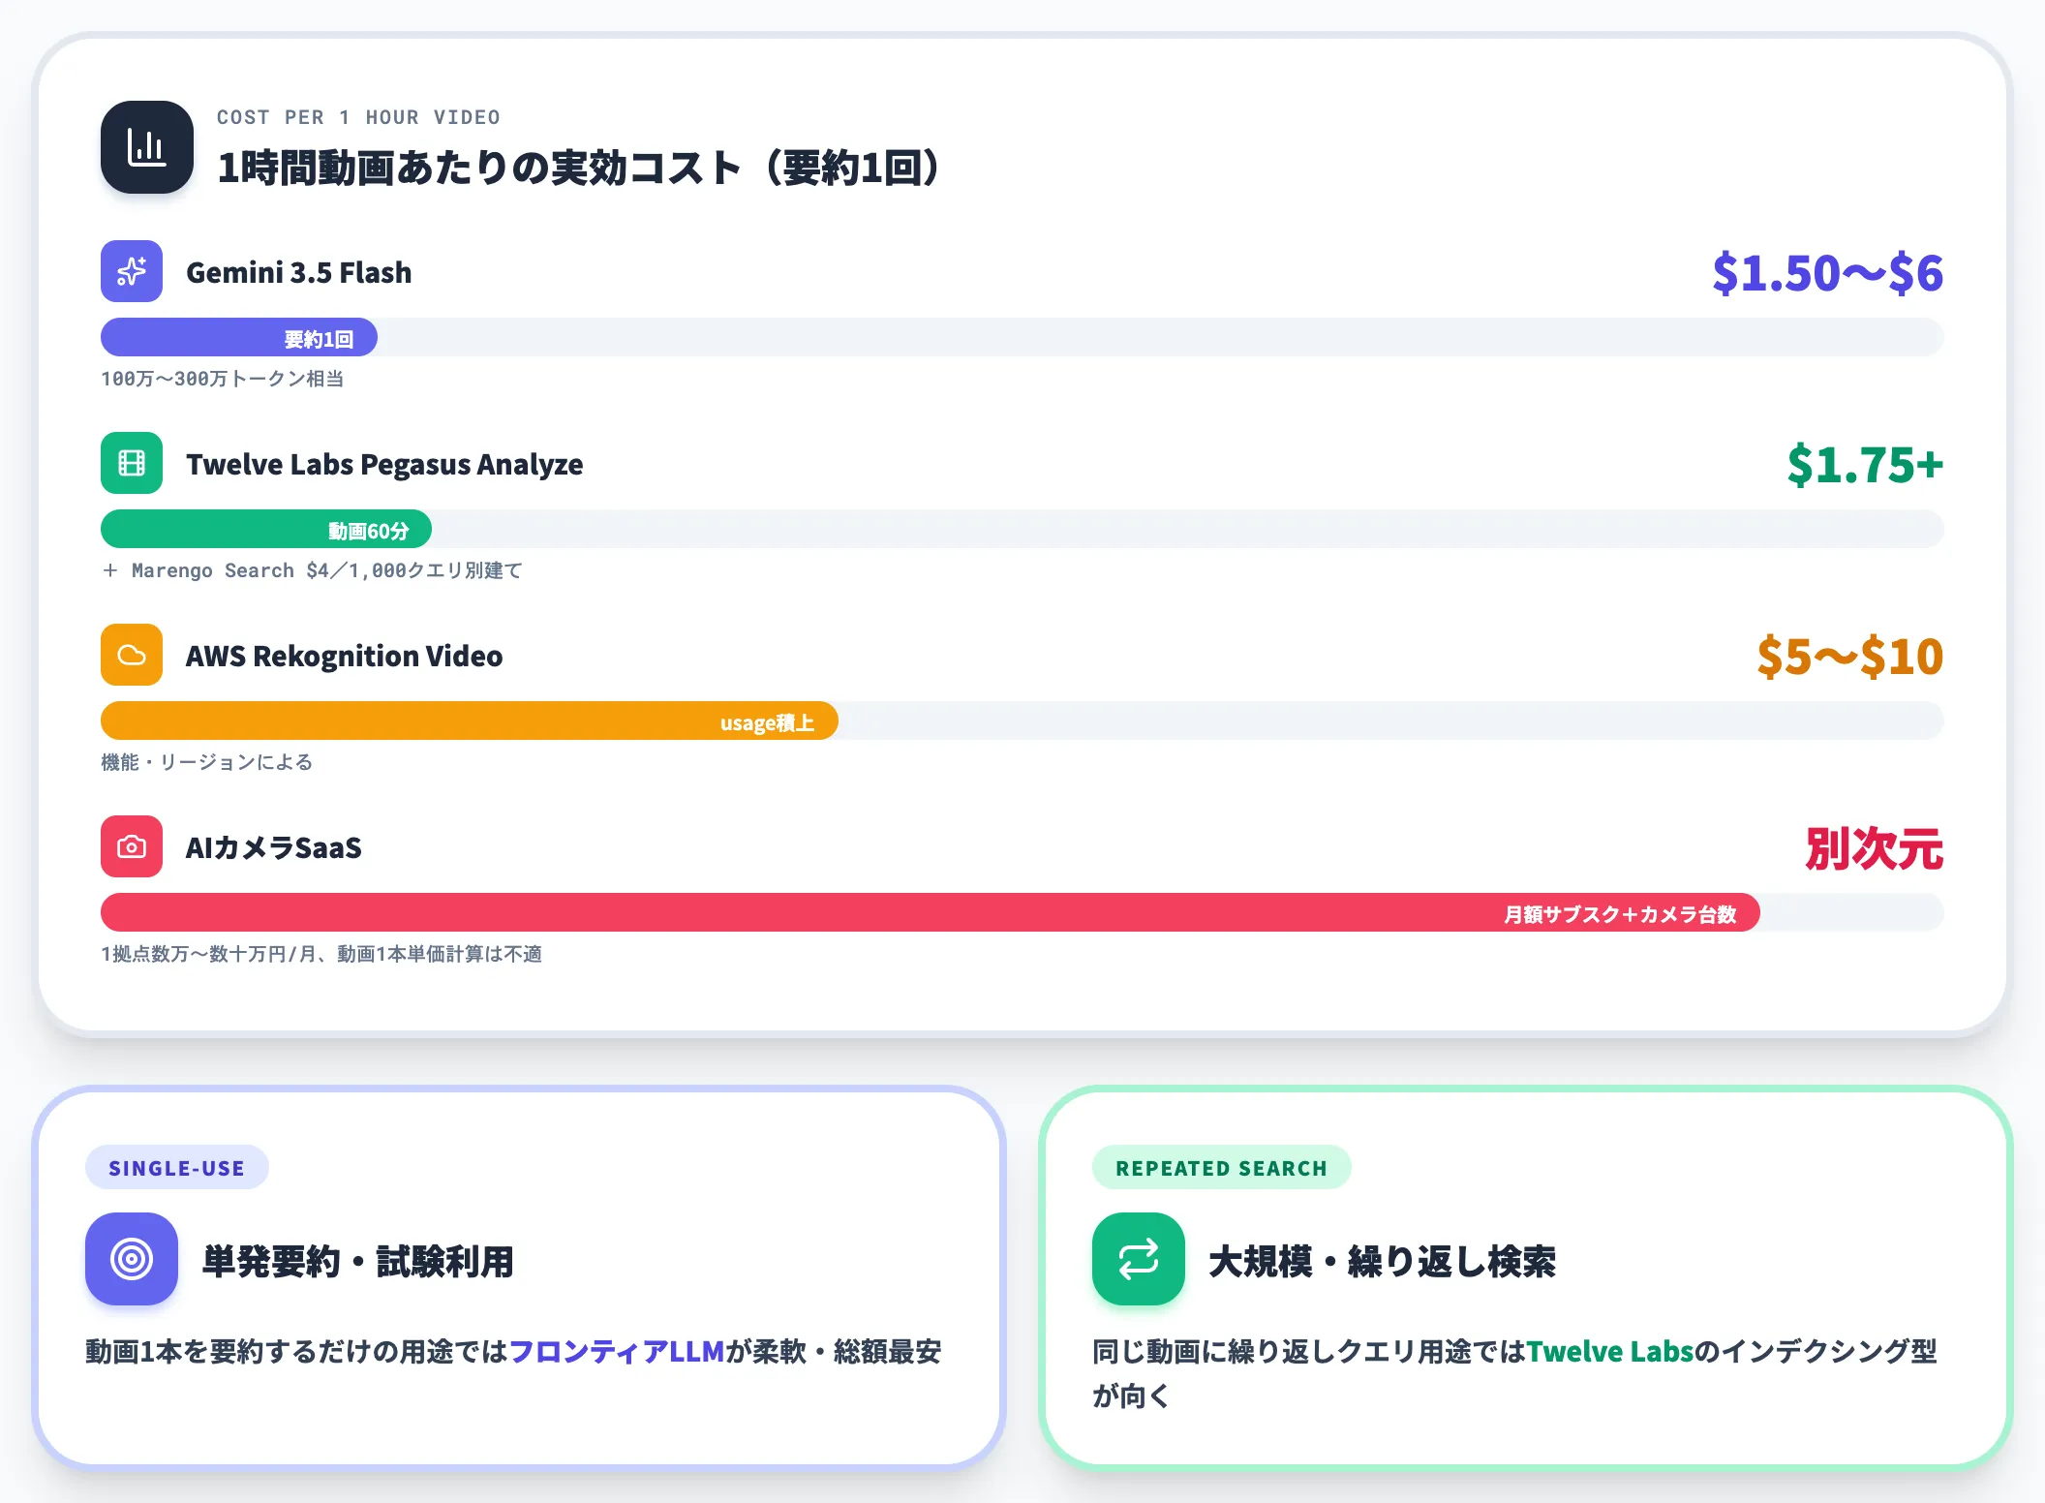Screen dimensions: 2045x1503
Task: Click the Gemini 3.5 Flash label
Action: point(299,272)
